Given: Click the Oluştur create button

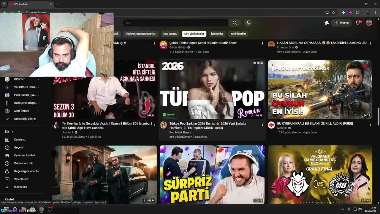Looking at the screenshot, I should (x=341, y=23).
